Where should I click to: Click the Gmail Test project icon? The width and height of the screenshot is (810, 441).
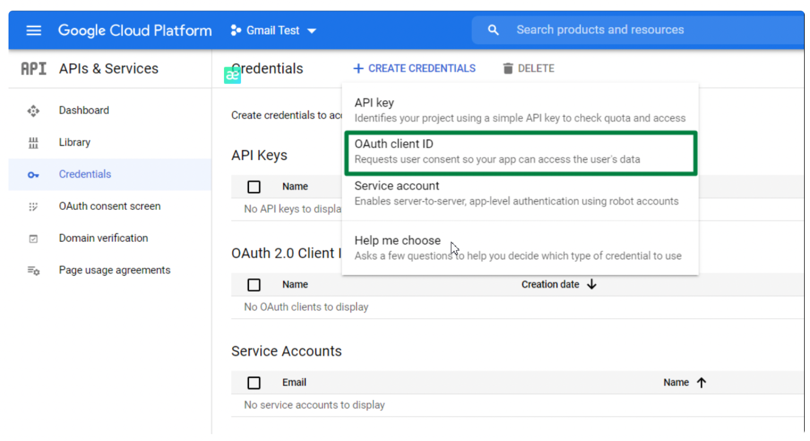click(x=236, y=30)
